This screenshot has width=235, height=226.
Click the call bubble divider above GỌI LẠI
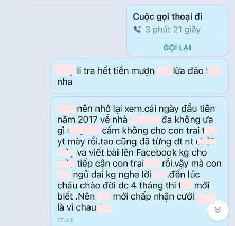pos(177,39)
